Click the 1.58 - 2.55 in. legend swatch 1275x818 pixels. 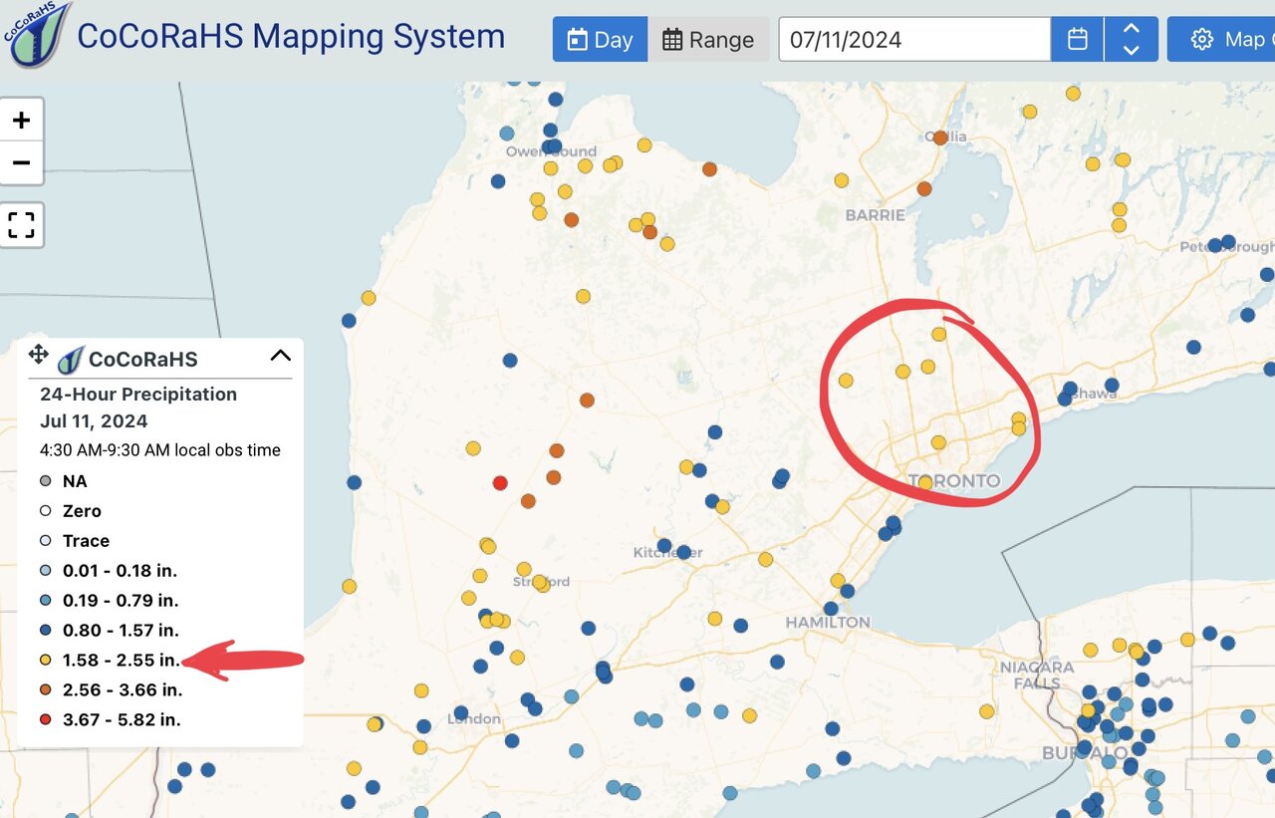[45, 660]
